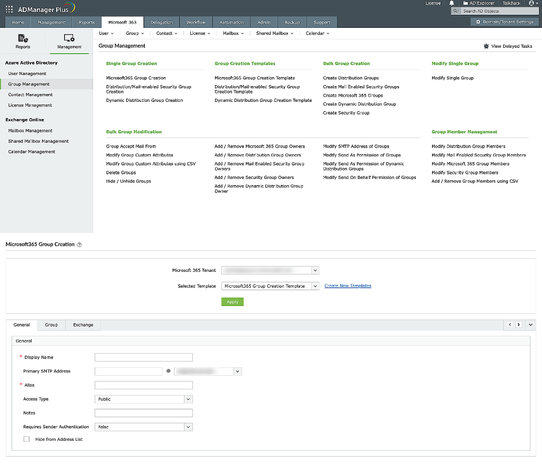Select the General form tab
Viewport: 542px width, 466px height.
[22, 325]
